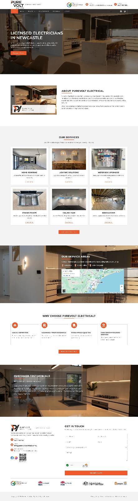This screenshot has height=501, width=138.
Task: Click the Licensed Professionals orange icon
Action: tap(45, 325)
